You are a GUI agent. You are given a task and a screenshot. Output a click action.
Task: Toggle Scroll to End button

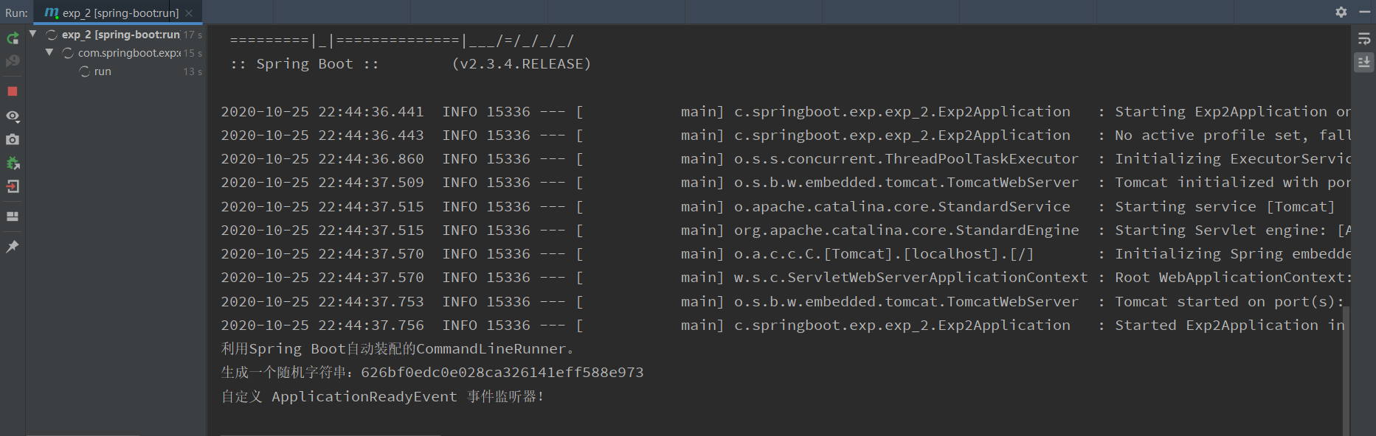click(1363, 62)
